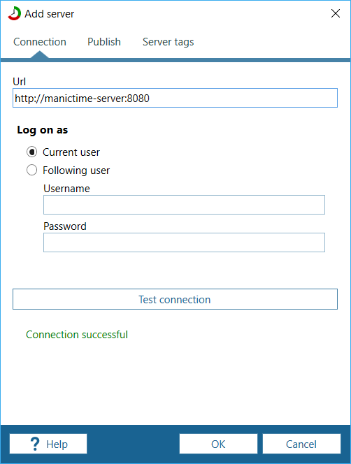Image resolution: width=351 pixels, height=464 pixels.
Task: Click into the Username text box
Action: click(x=184, y=205)
